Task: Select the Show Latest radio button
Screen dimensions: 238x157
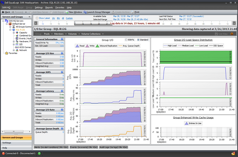Action: [x=37, y=18]
